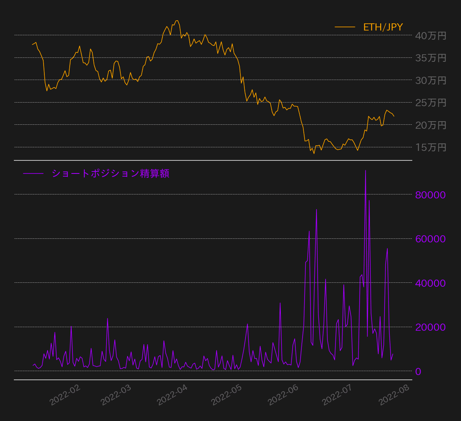
Task: Select the orange ETH/JPY legend line swatch
Action: click(x=345, y=27)
